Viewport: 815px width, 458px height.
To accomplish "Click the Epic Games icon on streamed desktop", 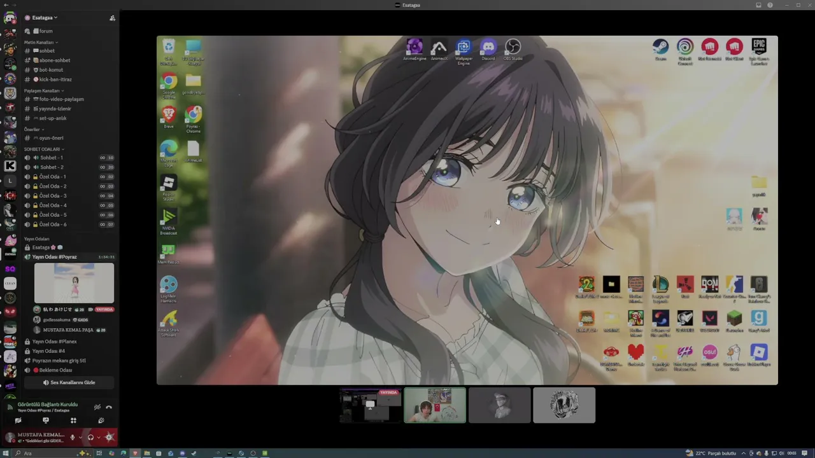I will pos(759,52).
